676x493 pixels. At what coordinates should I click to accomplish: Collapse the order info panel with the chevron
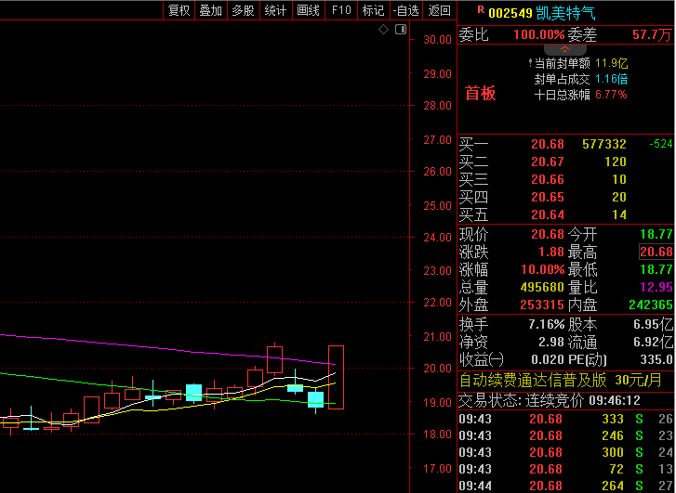[x=564, y=49]
